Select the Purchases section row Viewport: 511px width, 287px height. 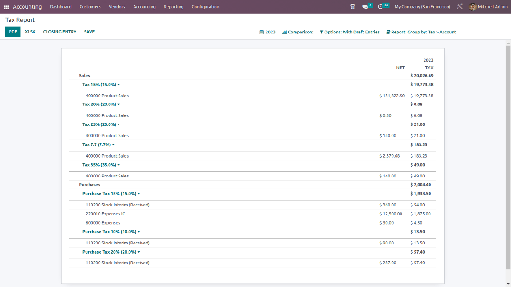coord(253,185)
